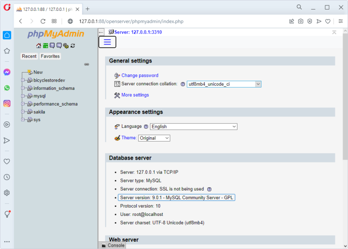Open the Console panel
This screenshot has width=348, height=249.
[x=113, y=245]
